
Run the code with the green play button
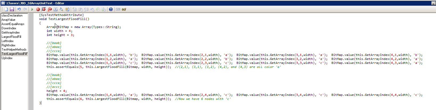(32, 9)
